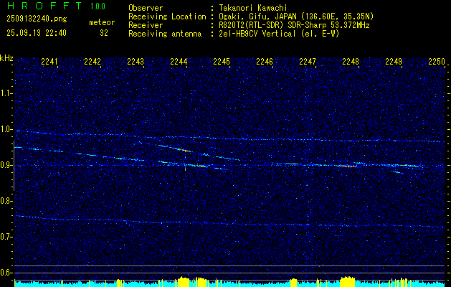
Task: Click the 2246 time tick label
Action: 265,62
